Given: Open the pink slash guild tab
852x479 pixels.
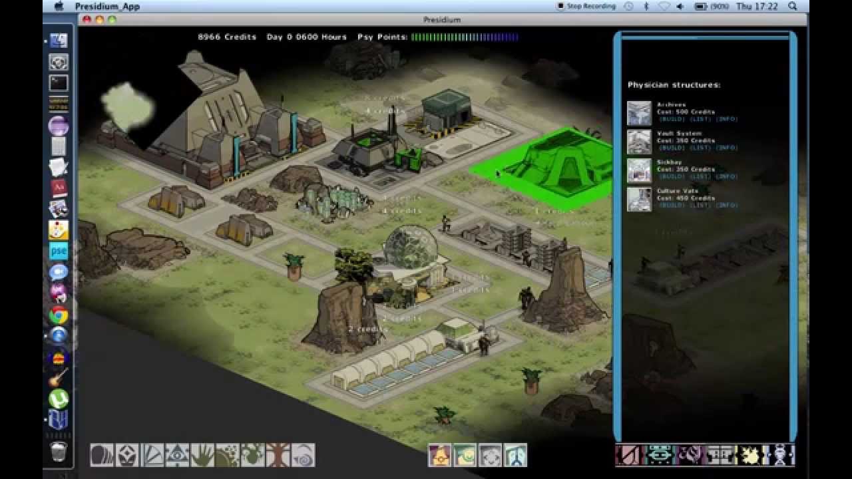Looking at the screenshot, I should [629, 455].
